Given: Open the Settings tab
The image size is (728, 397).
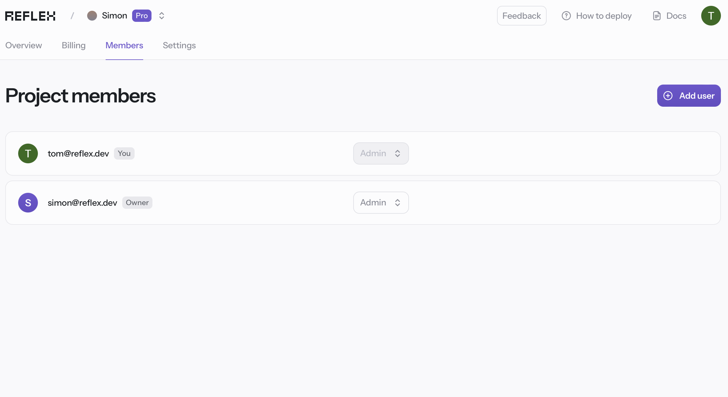Looking at the screenshot, I should point(179,45).
